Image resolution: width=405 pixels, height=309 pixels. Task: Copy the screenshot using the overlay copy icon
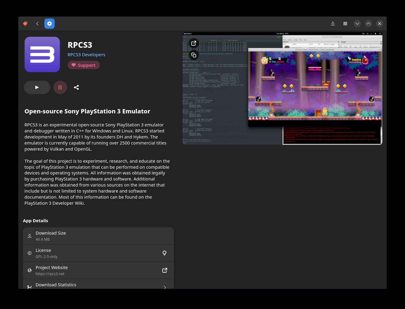[194, 55]
